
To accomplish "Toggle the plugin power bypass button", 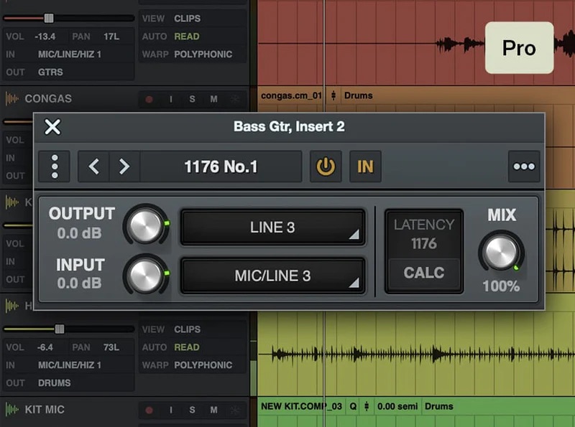I will click(x=326, y=166).
